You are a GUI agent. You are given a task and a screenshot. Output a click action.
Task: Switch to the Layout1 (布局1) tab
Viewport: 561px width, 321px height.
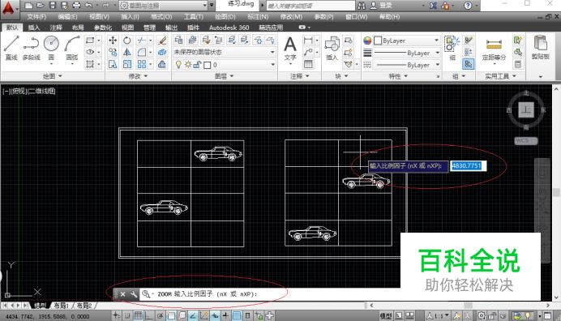[61, 306]
